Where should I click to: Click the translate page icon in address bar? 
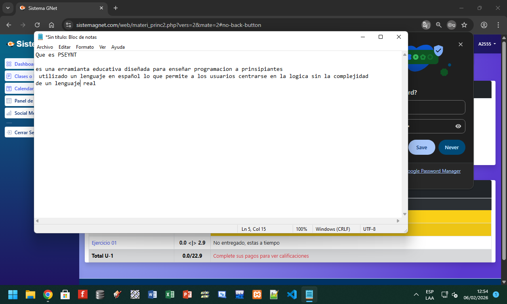426,25
